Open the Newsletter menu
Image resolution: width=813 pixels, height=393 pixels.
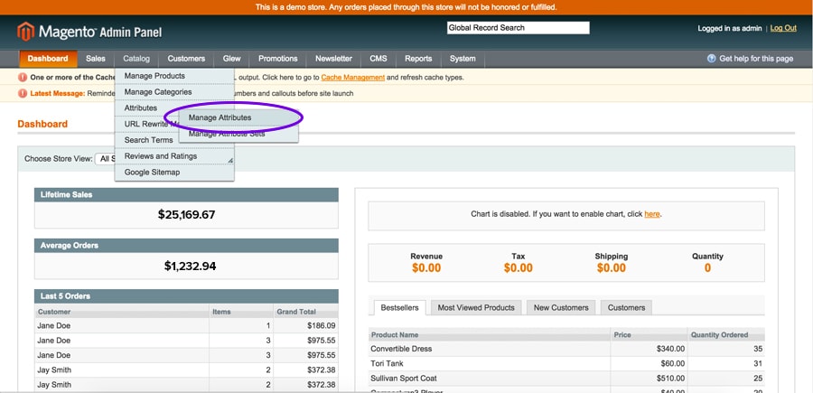(333, 59)
